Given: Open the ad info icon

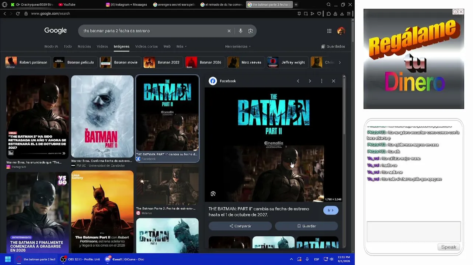Looking at the screenshot, I should click(x=455, y=12).
